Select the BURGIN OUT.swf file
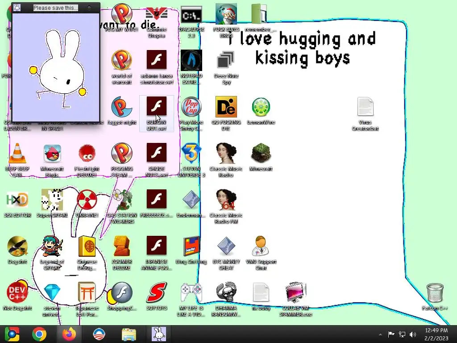 (157, 114)
